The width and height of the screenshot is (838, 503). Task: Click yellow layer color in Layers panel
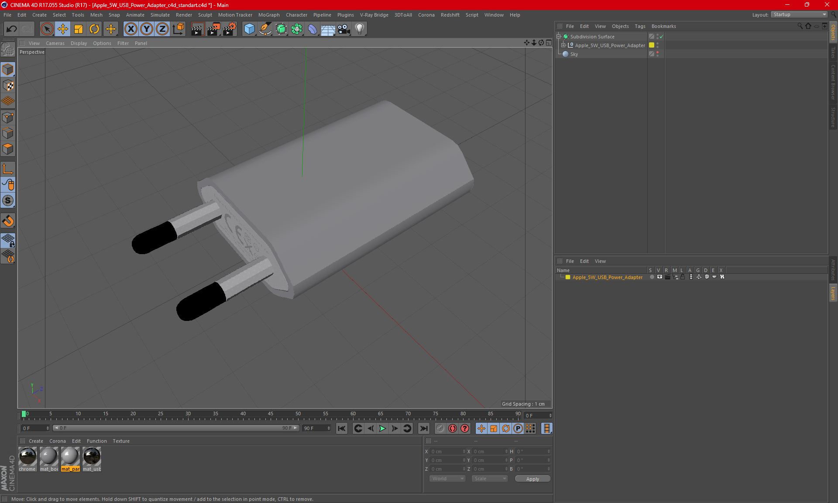coord(568,277)
